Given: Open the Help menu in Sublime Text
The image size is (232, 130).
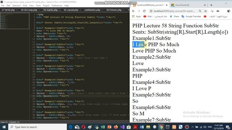Looking at the screenshot, I should (x=66, y=6).
